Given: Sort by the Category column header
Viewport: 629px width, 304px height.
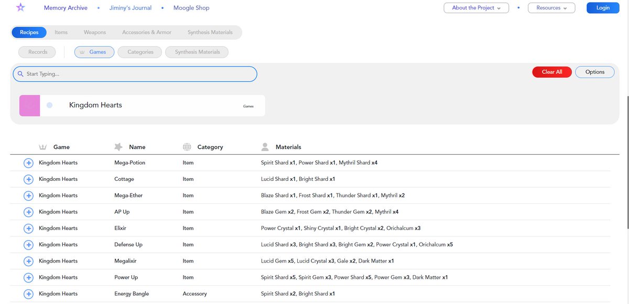Looking at the screenshot, I should [x=210, y=147].
